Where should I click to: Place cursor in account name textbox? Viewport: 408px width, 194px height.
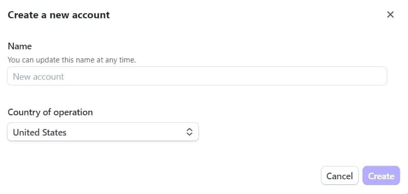coord(197,76)
